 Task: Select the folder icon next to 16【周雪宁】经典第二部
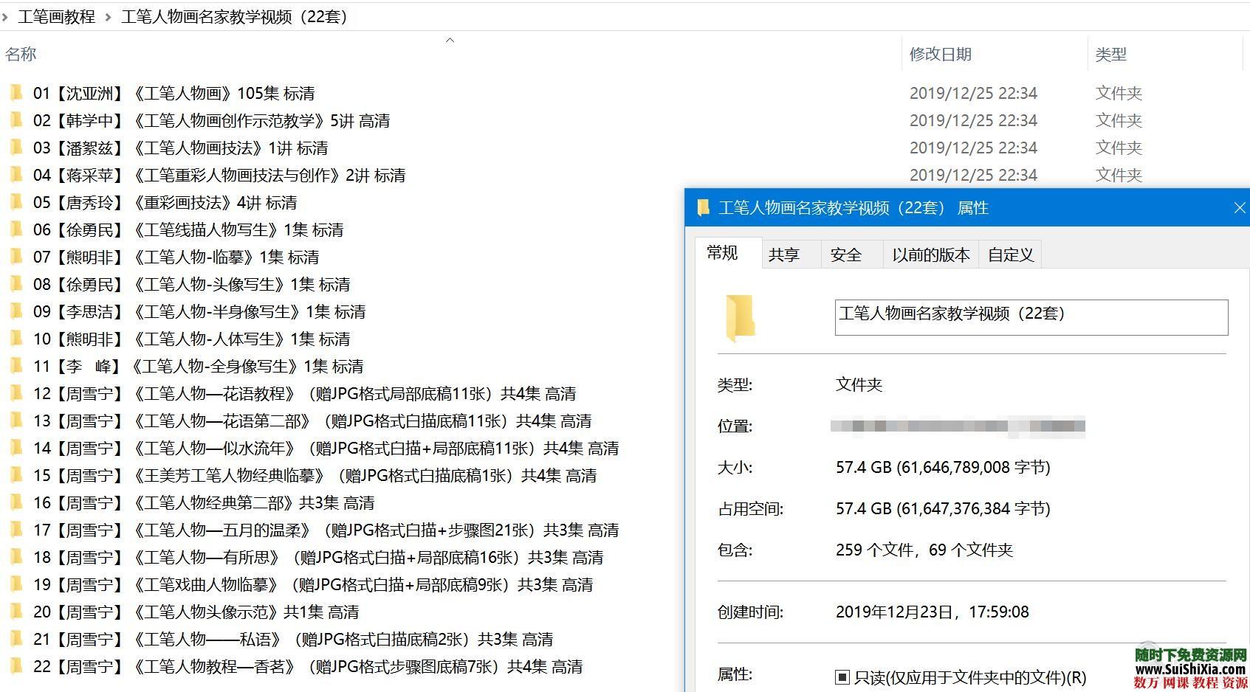click(x=16, y=502)
